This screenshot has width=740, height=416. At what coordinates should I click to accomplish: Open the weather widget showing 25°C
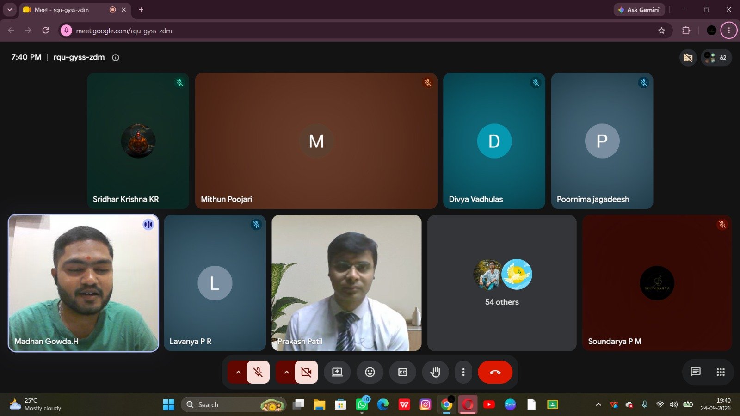coord(36,404)
